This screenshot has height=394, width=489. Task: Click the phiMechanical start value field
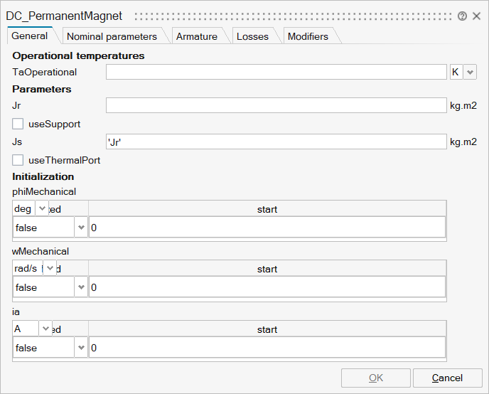tap(267, 228)
